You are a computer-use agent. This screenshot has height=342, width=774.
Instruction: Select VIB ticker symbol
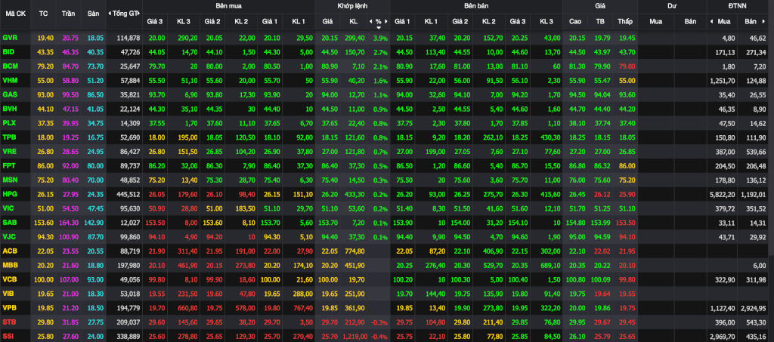[8, 294]
